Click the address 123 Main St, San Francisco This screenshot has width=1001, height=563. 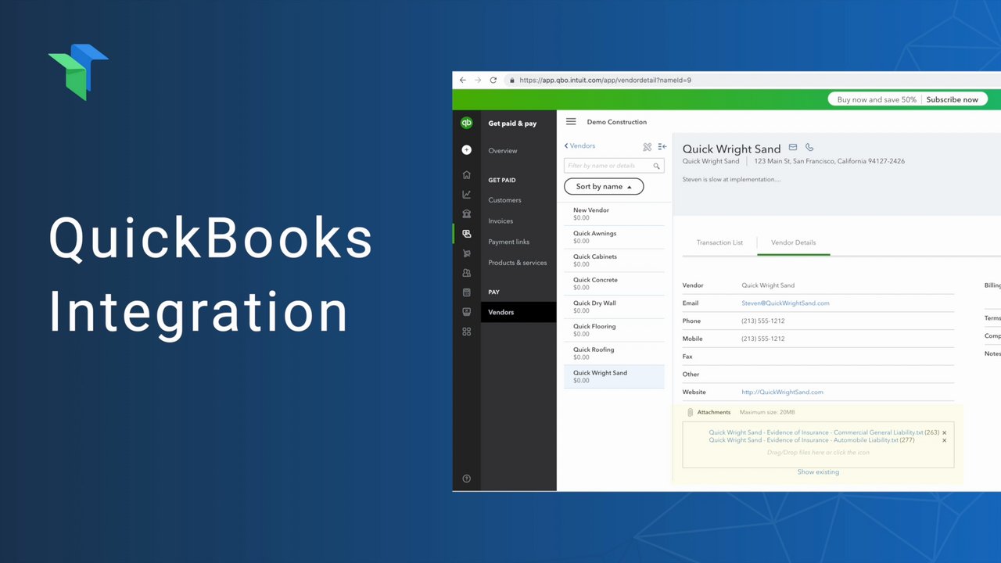pos(830,161)
